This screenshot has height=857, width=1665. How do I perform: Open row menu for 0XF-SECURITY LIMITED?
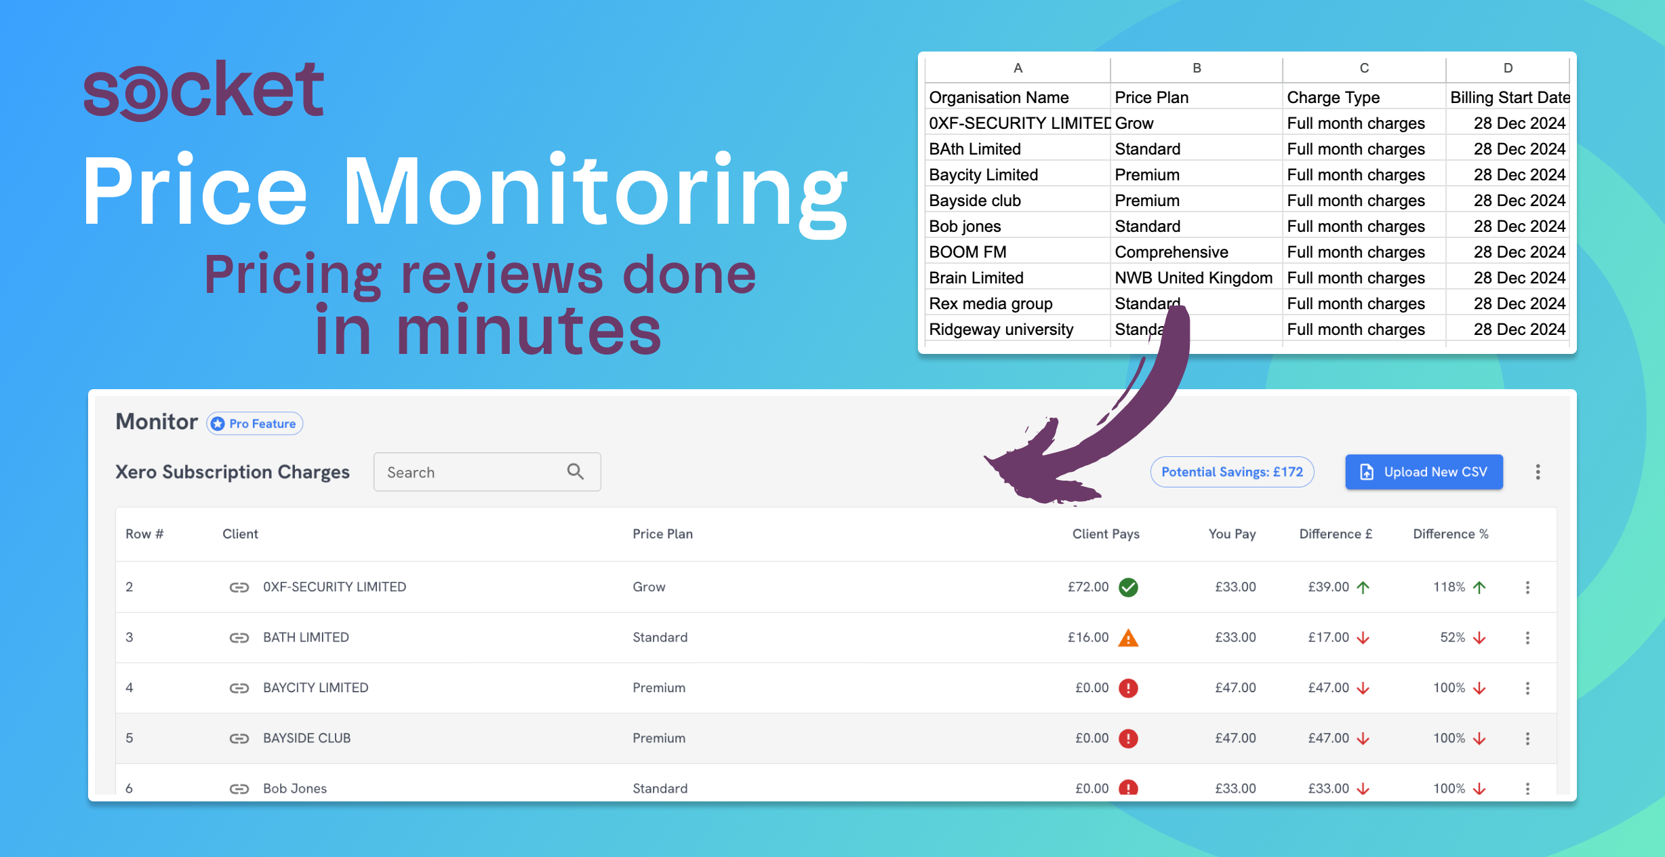pos(1527,587)
